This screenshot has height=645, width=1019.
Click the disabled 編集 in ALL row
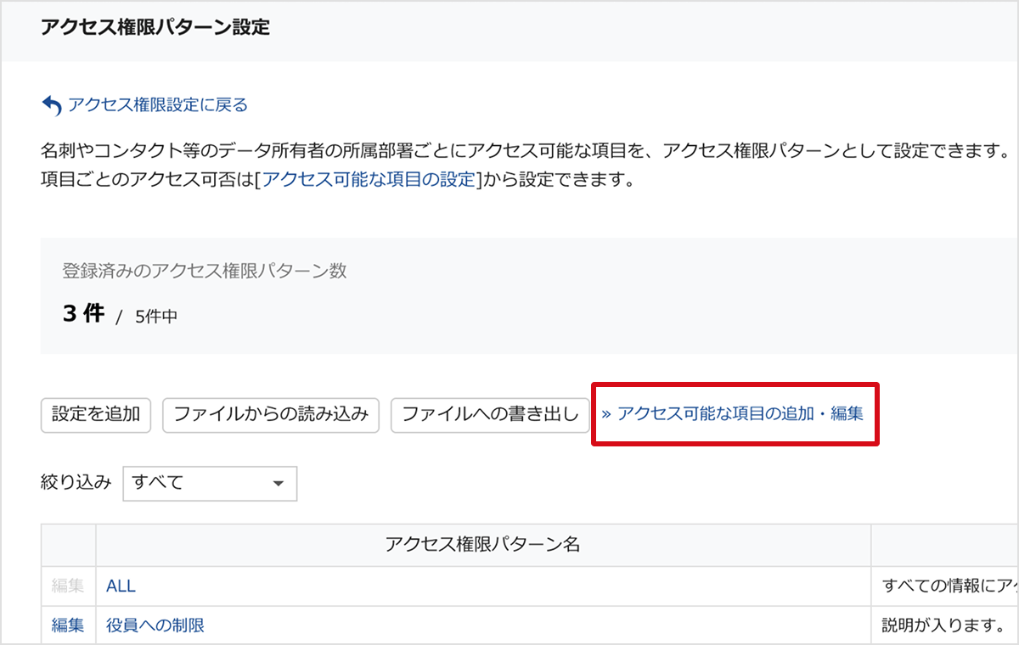click(68, 586)
